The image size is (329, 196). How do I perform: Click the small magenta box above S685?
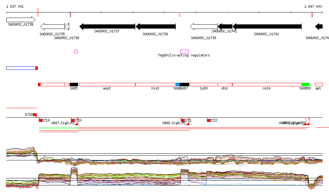point(76,52)
